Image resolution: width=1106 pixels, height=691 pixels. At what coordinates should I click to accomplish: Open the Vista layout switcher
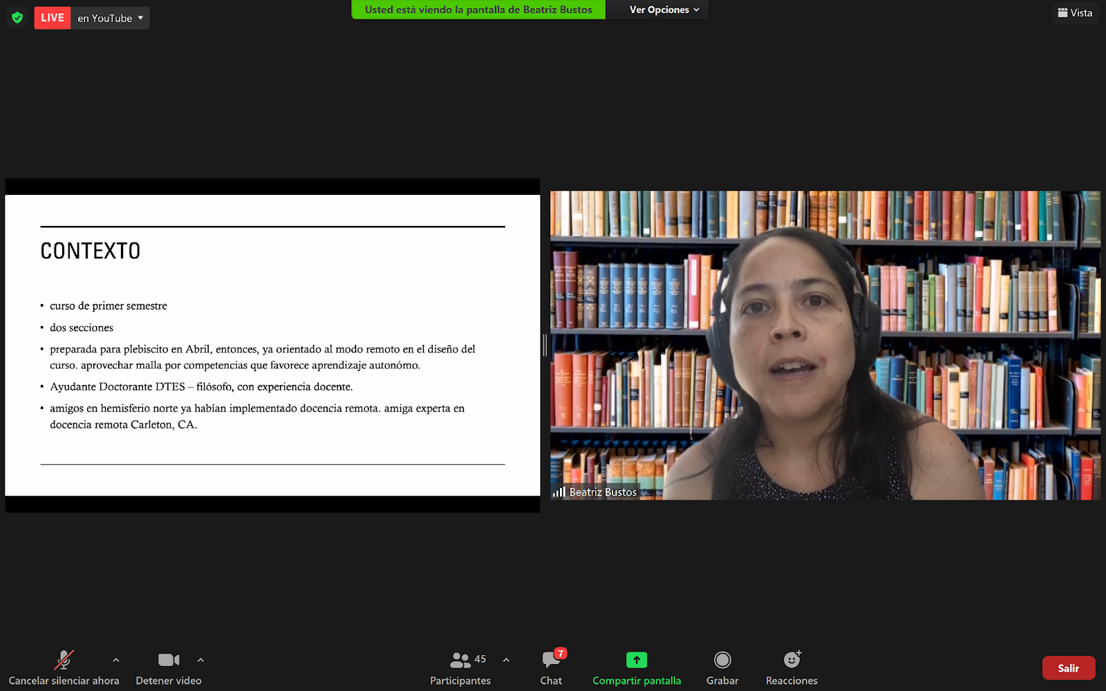coord(1075,12)
